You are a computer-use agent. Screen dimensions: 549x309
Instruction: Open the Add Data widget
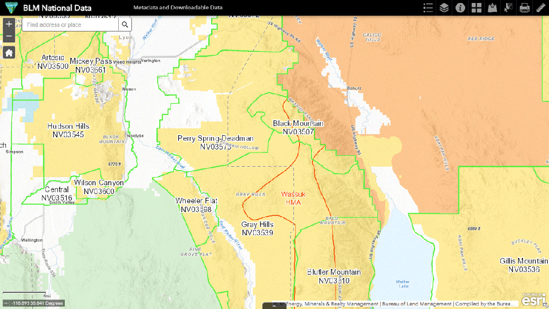(x=492, y=7)
